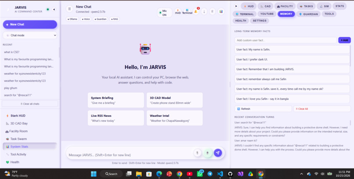
Task: Switch to the HEALTH tab
Action: tap(241, 21)
